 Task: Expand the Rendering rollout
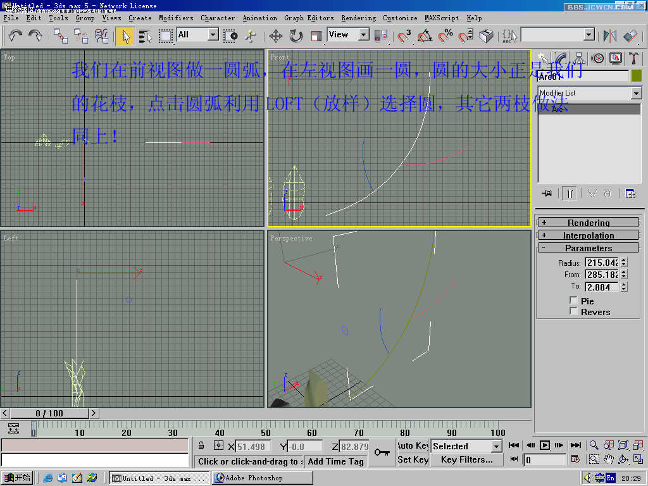589,223
